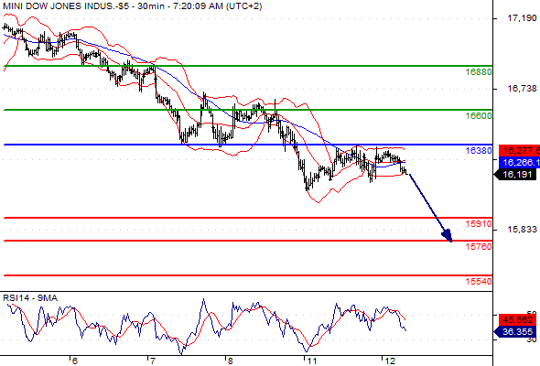540x366 pixels.
Task: Select the red horizontal line at 15910
Action: [x=248, y=218]
